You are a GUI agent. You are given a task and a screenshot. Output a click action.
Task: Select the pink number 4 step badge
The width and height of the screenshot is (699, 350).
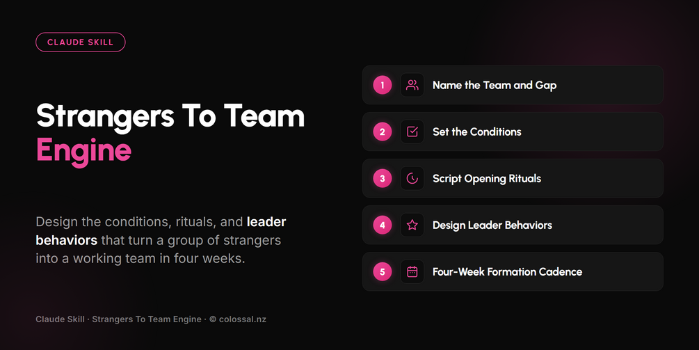383,225
